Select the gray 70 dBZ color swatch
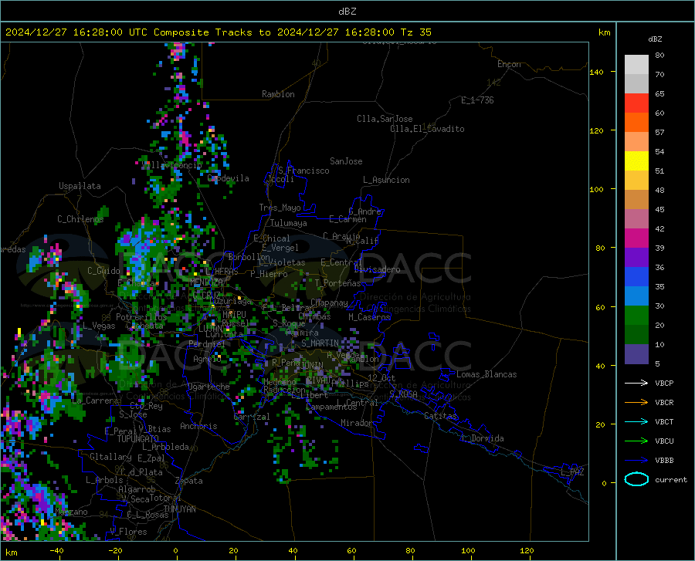The width and height of the screenshot is (695, 561). coord(636,83)
